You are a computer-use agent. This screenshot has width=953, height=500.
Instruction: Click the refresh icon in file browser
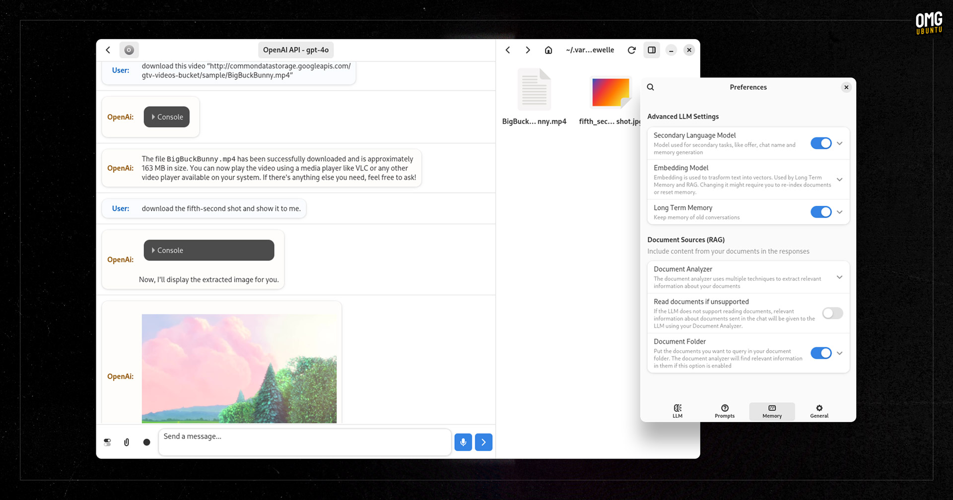click(x=631, y=50)
